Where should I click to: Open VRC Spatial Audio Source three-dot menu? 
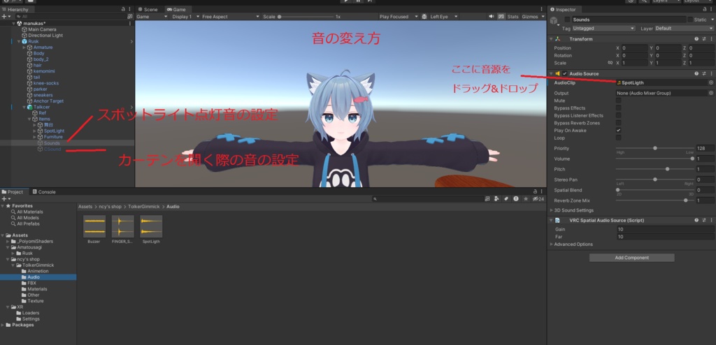coord(711,220)
